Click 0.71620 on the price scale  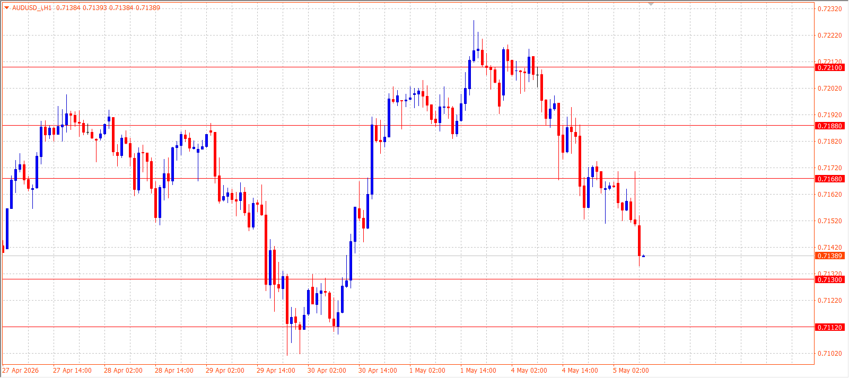pyautogui.click(x=829, y=195)
